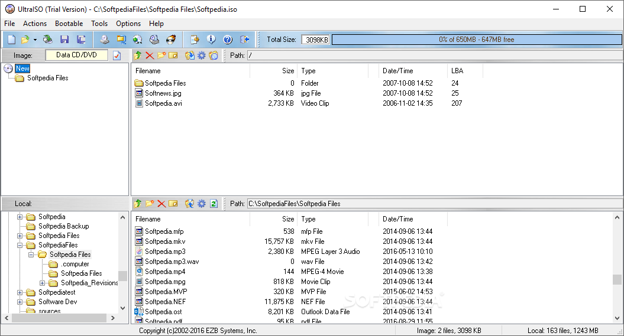Sort Image list by LBA column header

click(x=465, y=71)
